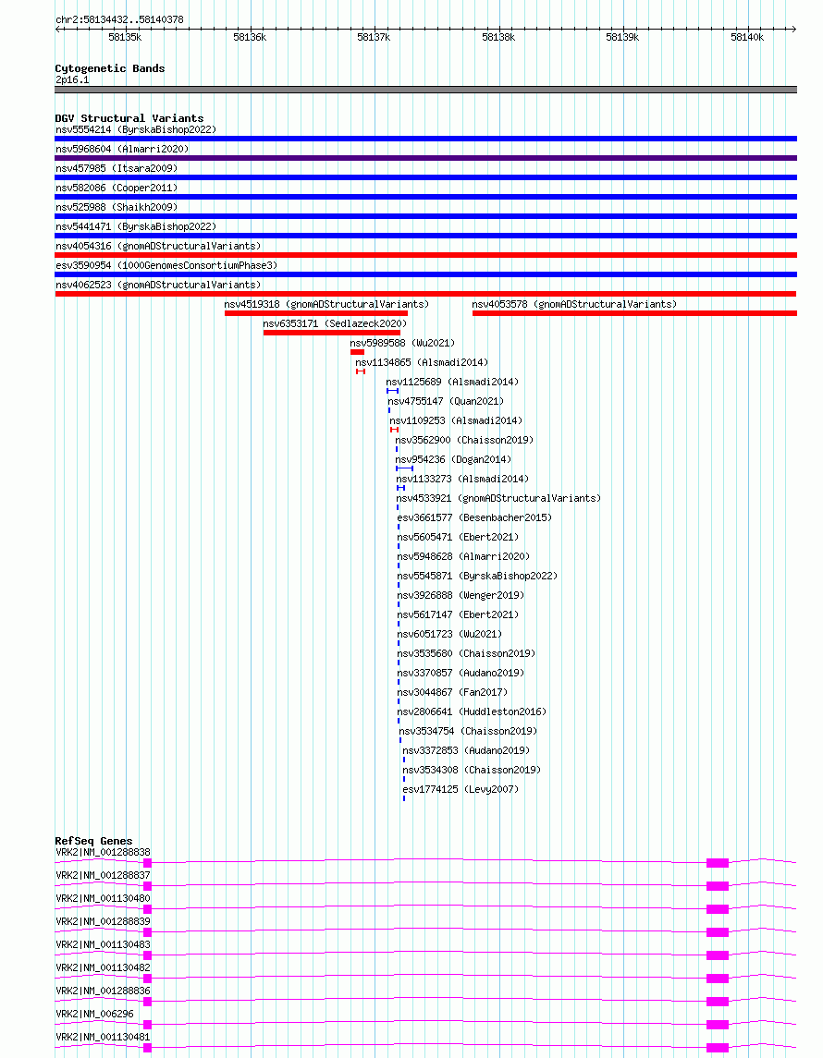Click nsv3535680 (Chaisson2019) label
This screenshot has width=823, height=1058.
pos(467,654)
